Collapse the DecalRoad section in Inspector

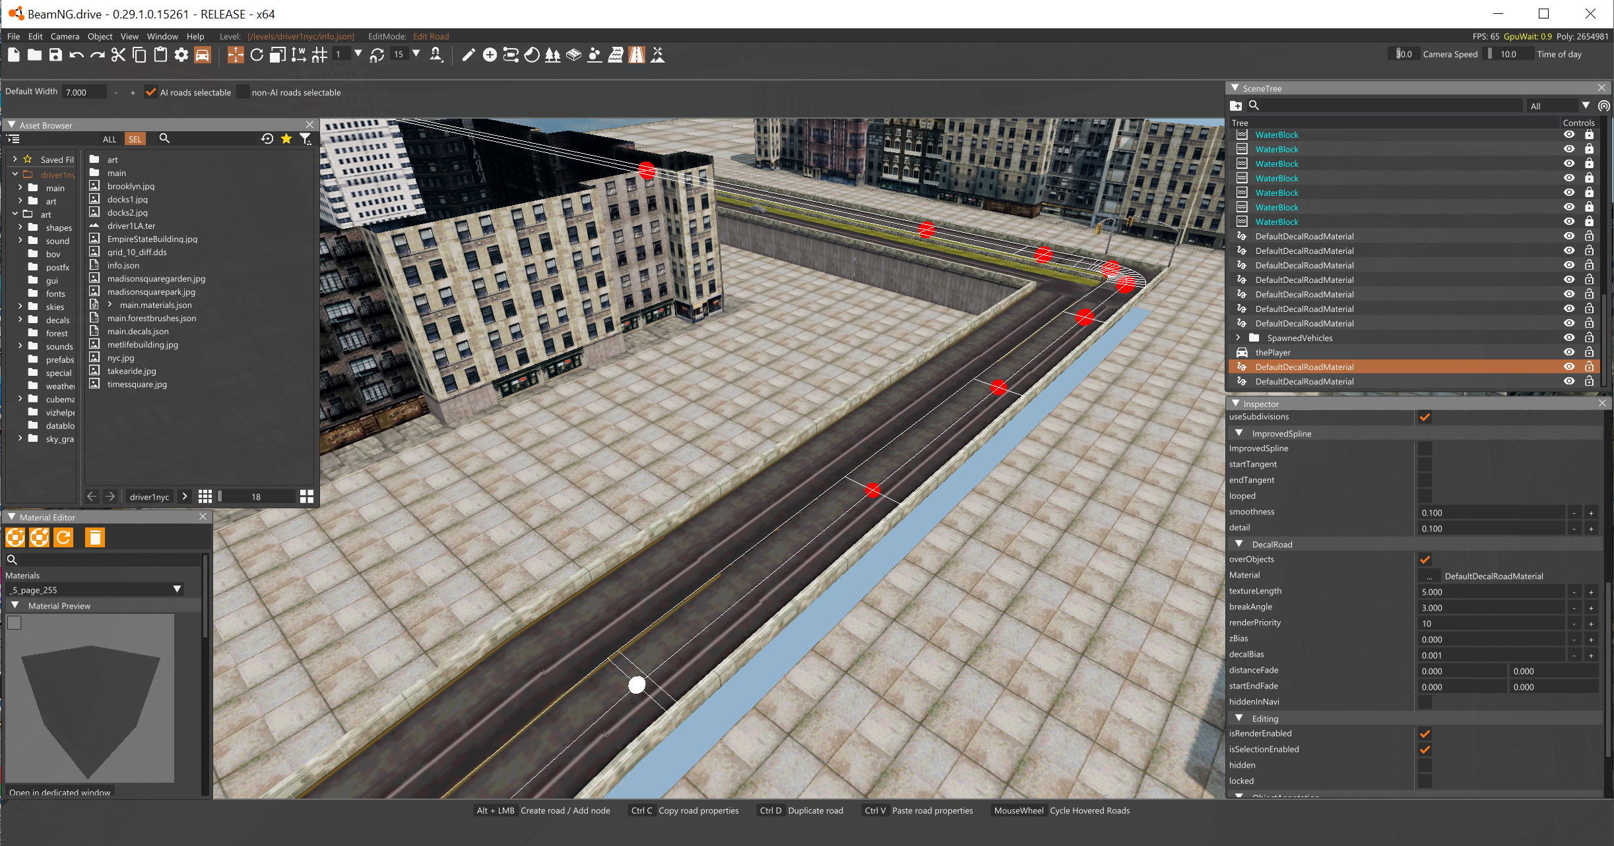point(1239,544)
